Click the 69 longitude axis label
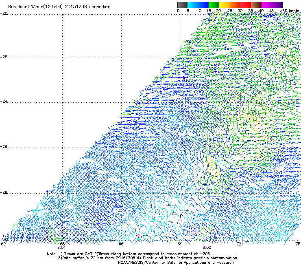Viewport: 301px width, 265px height. point(180,244)
